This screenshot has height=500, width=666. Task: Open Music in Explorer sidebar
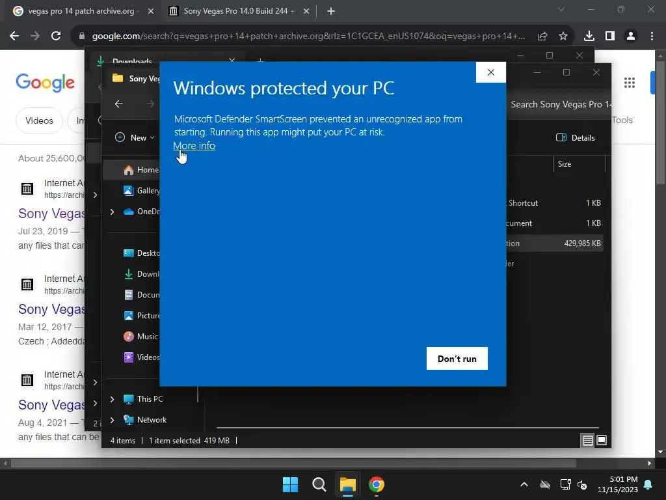[x=140, y=337]
